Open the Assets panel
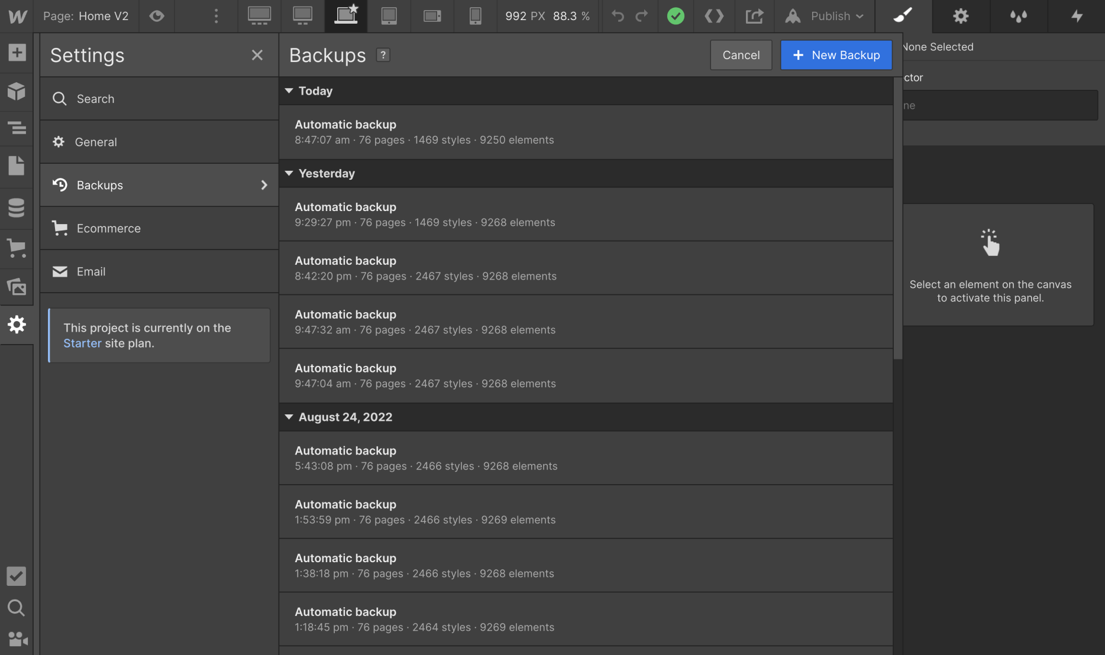 [17, 287]
